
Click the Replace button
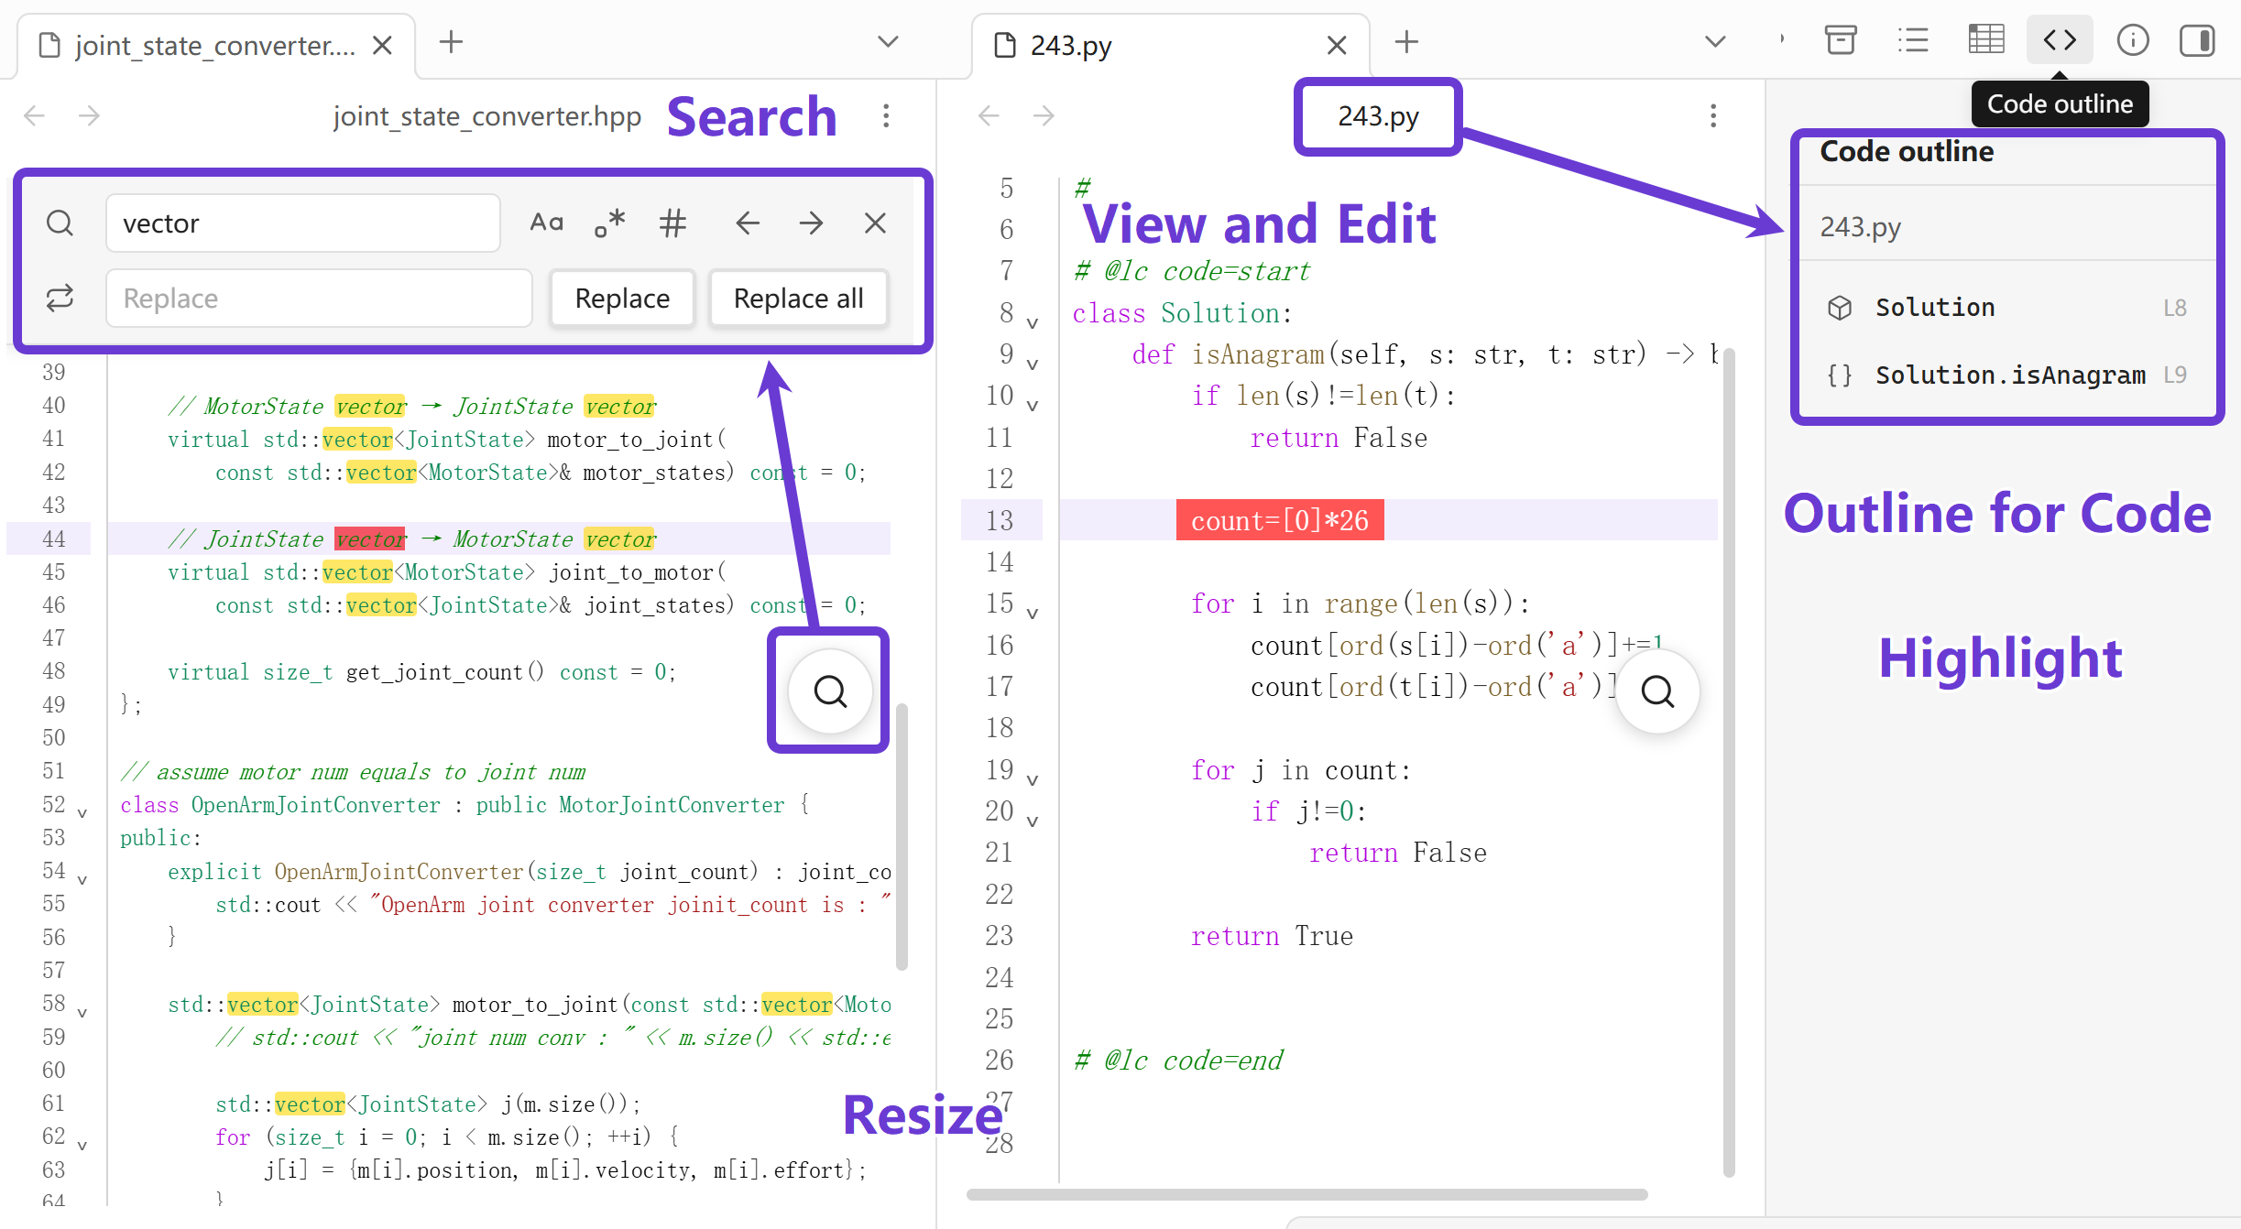[x=622, y=299]
